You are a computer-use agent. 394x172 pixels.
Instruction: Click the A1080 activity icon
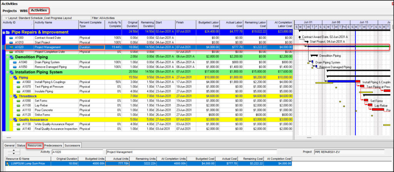click(x=18, y=92)
